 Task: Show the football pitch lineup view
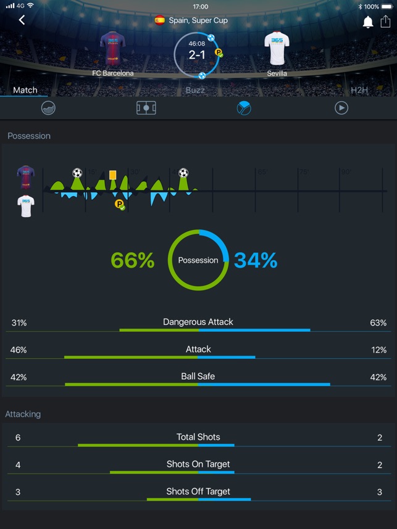pyautogui.click(x=146, y=109)
